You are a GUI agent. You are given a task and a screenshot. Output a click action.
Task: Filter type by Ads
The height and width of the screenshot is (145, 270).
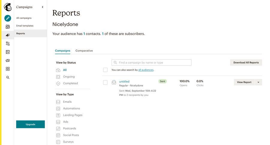[66, 122]
